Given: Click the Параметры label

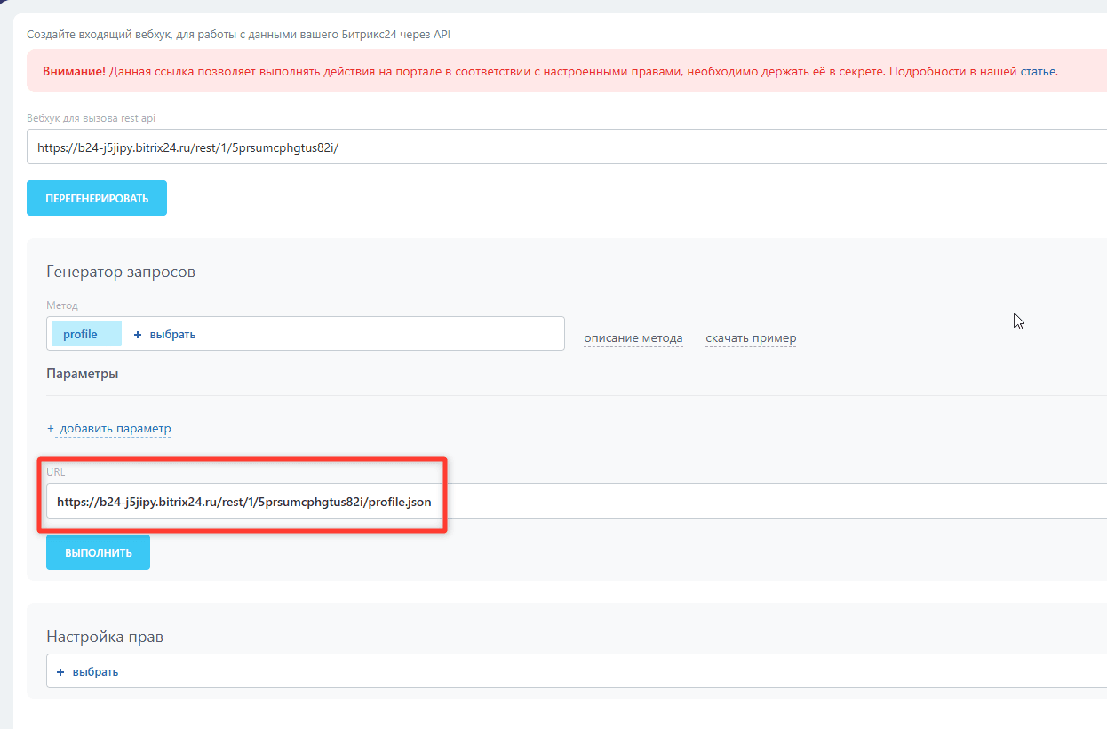Looking at the screenshot, I should click(x=83, y=374).
